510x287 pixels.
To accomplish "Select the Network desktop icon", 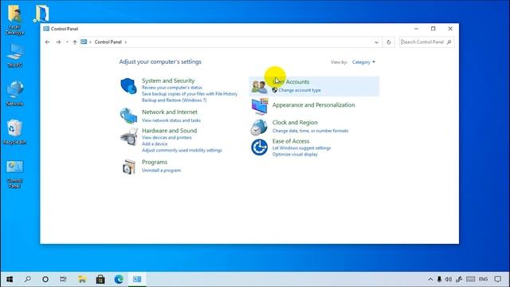I will pyautogui.click(x=14, y=94).
